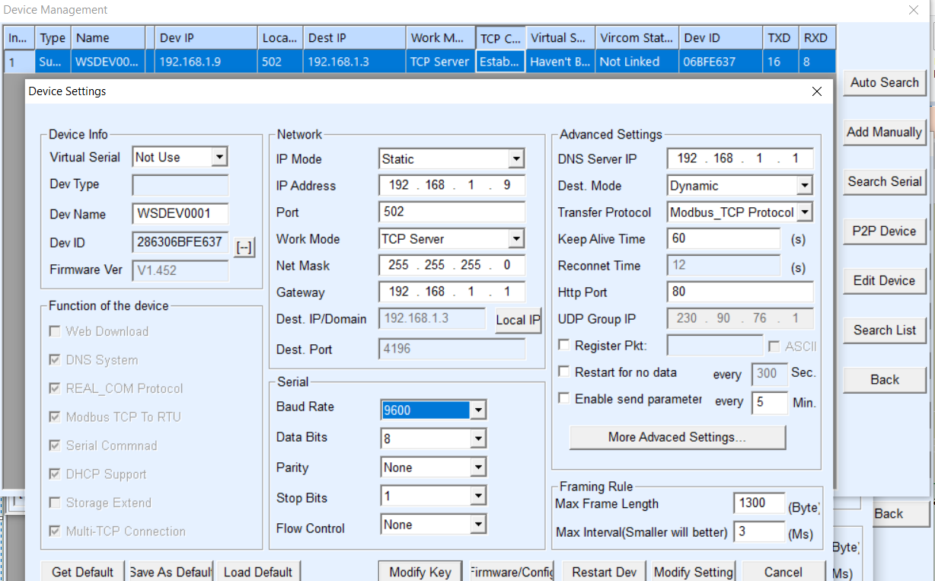Image resolution: width=935 pixels, height=581 pixels.
Task: Enable the Register Pkt checkbox
Action: (563, 344)
